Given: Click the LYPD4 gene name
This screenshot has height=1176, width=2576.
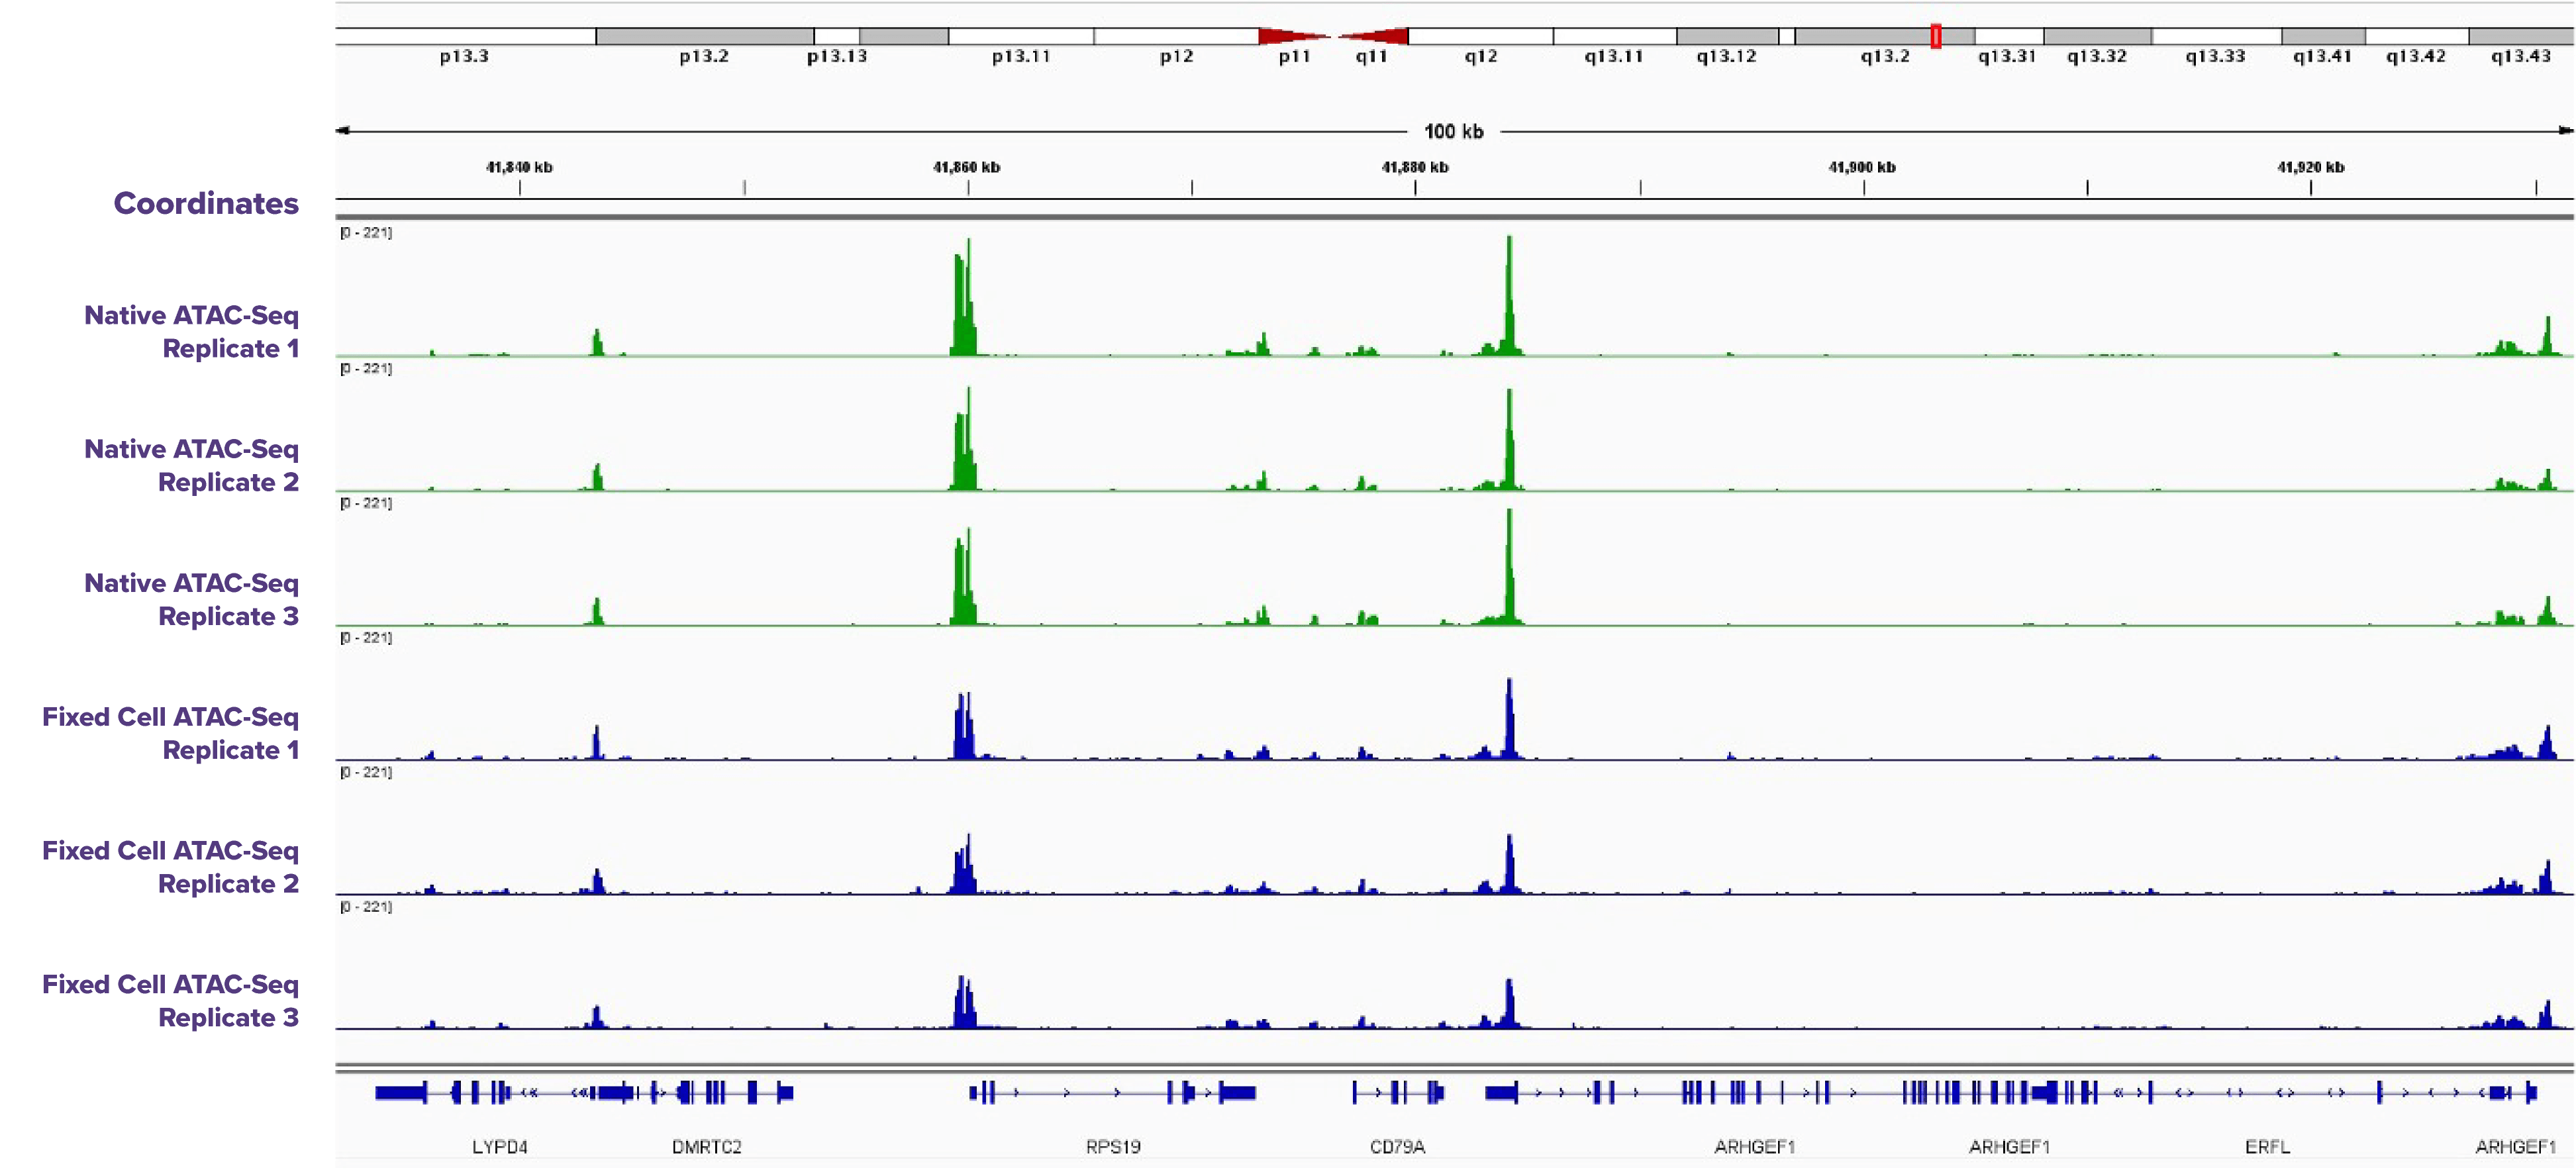Looking at the screenshot, I should (499, 1146).
